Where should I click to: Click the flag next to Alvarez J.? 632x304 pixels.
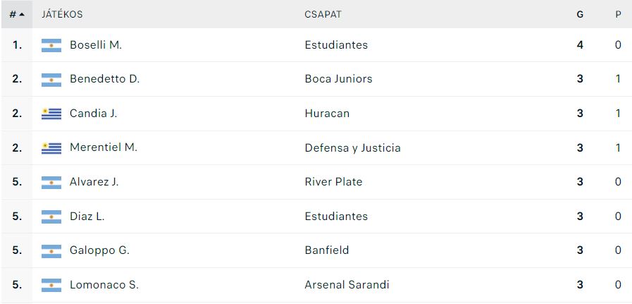point(51,182)
